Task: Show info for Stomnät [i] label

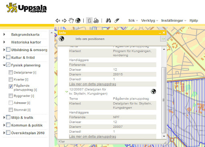Action: point(22,110)
